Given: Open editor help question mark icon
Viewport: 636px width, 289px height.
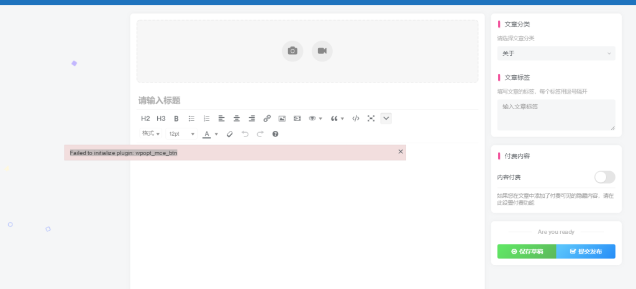Looking at the screenshot, I should click(x=275, y=134).
